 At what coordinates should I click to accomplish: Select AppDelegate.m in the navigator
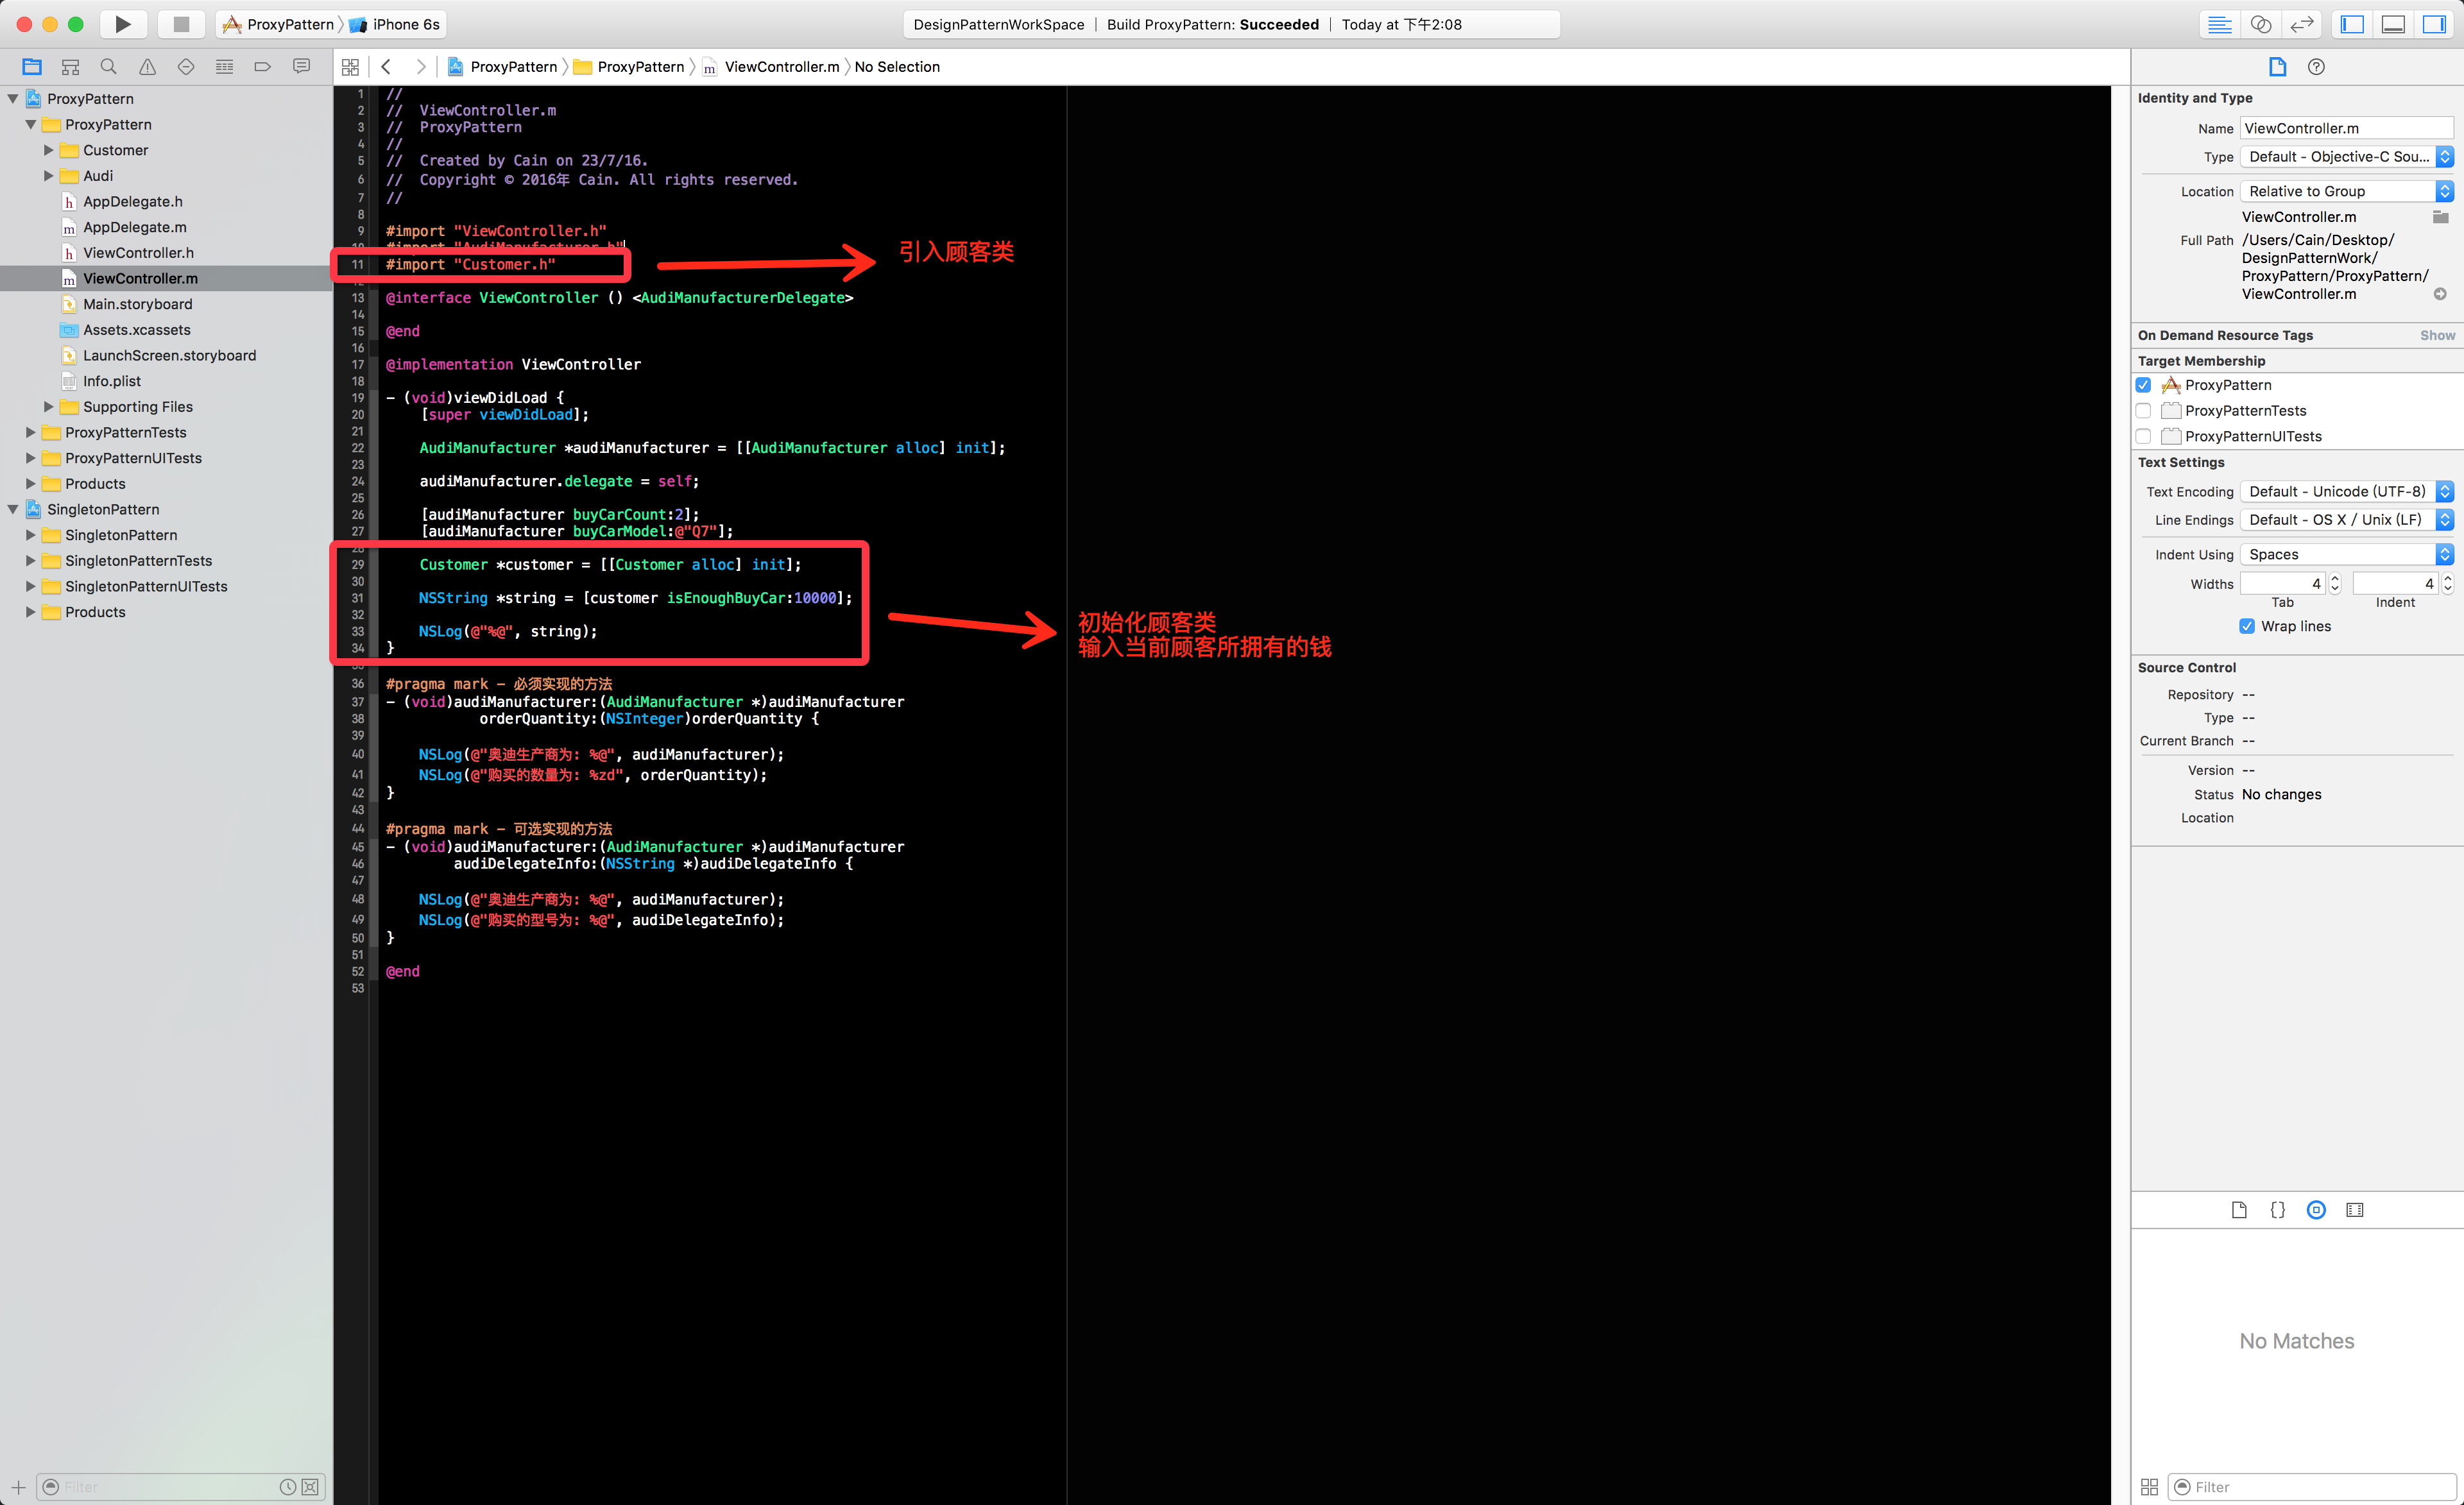pyautogui.click(x=134, y=227)
